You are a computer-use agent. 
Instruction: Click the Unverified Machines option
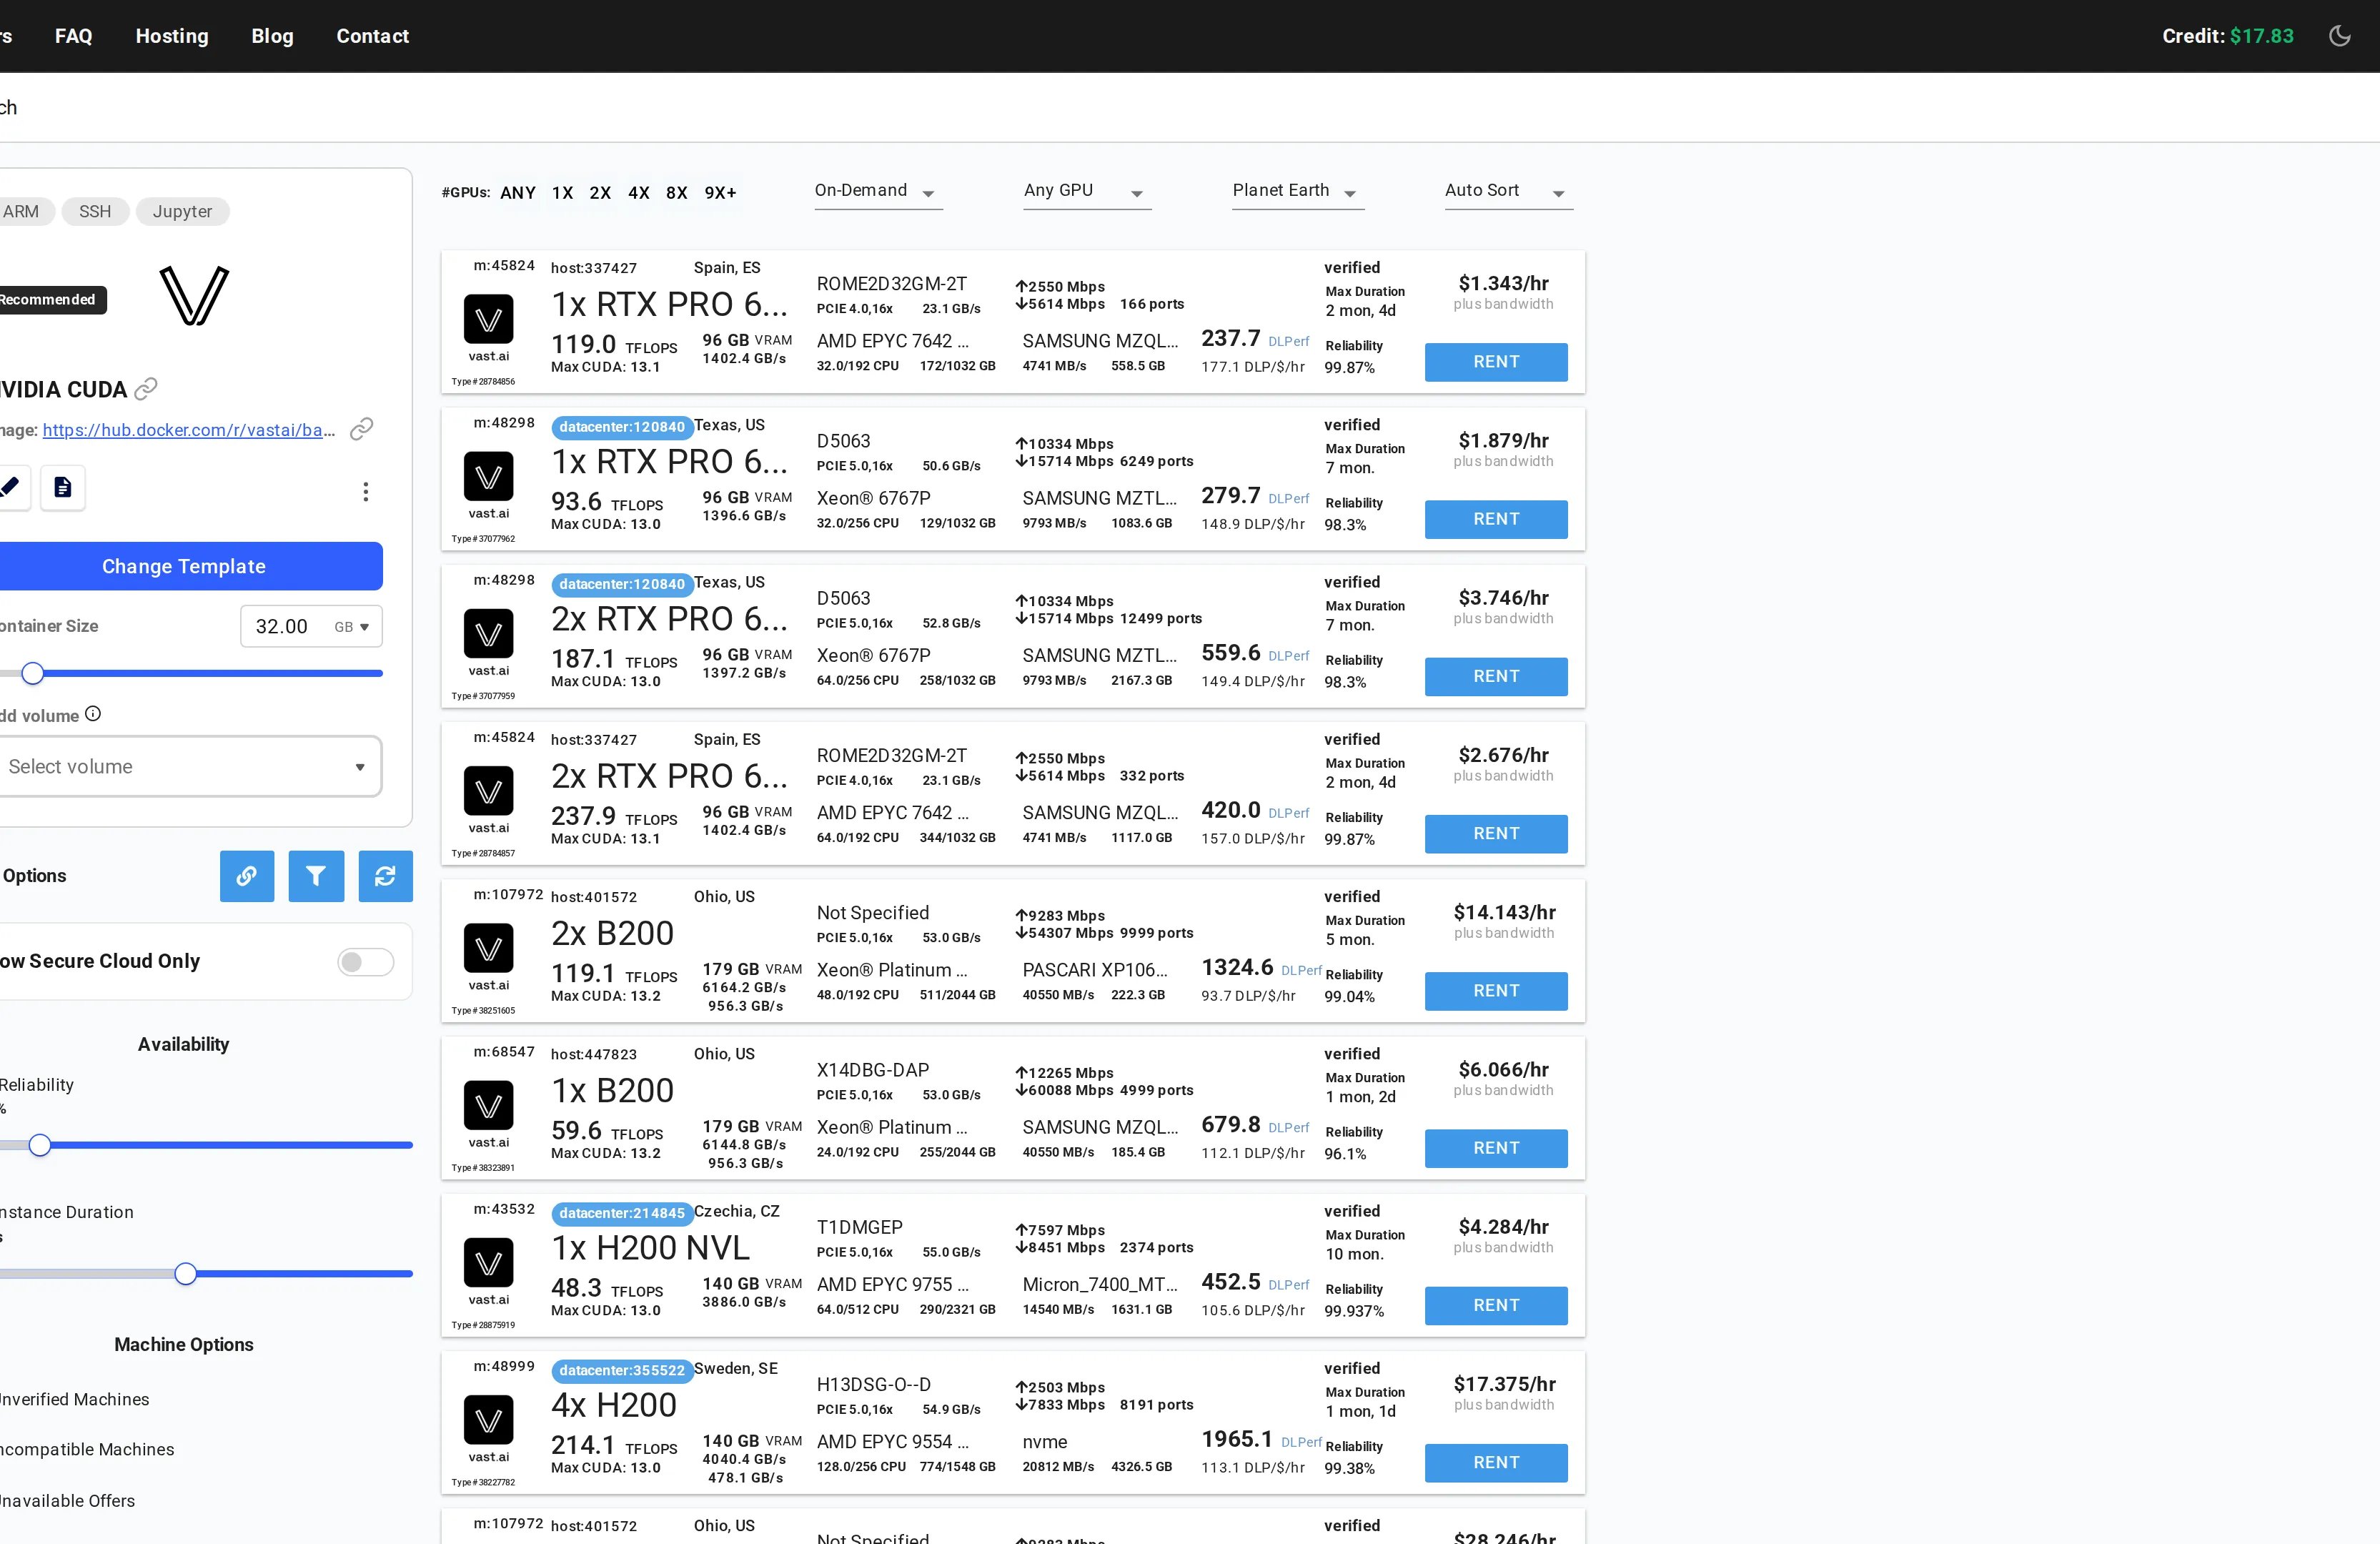click(x=74, y=1400)
